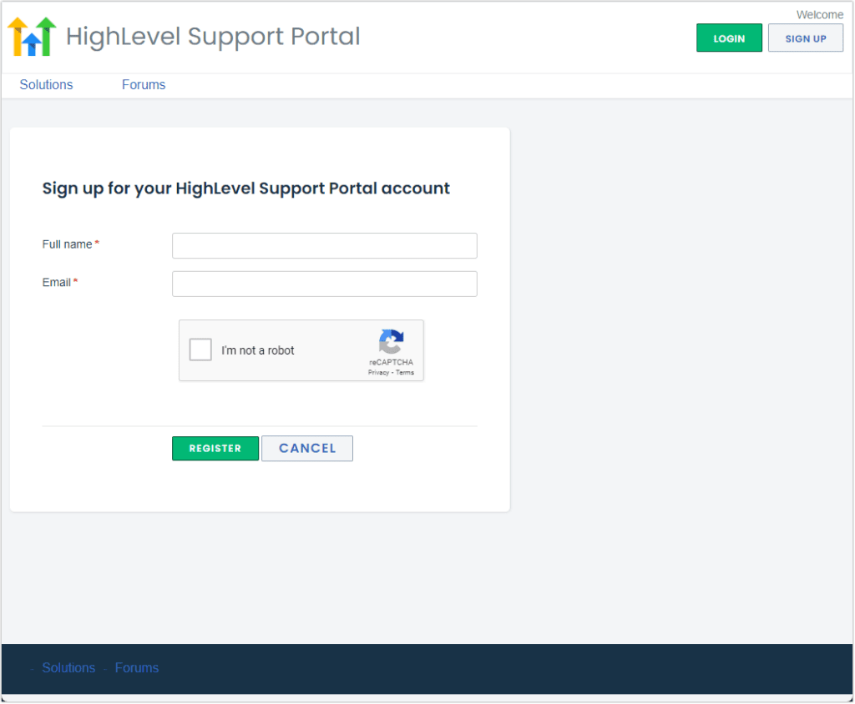Check the I'm not a robot box
855x704 pixels.
point(200,349)
